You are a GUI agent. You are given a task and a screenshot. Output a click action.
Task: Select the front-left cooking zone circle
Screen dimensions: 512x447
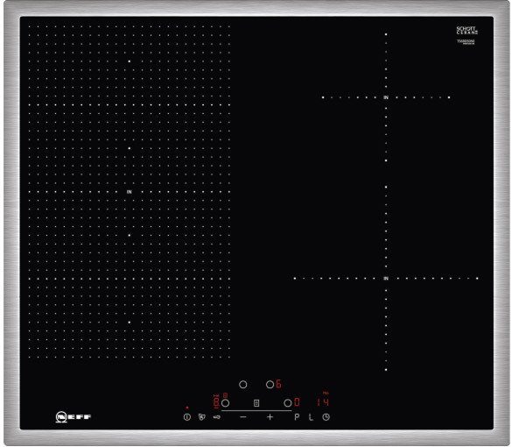coord(225,403)
